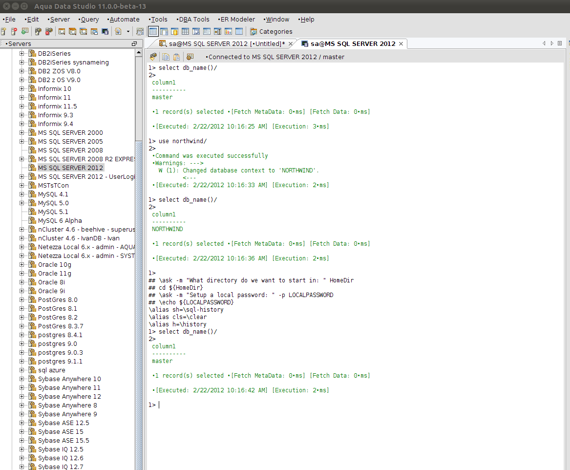570x470 pixels.
Task: Click the form list layout toolbar icon
Action: click(207, 32)
